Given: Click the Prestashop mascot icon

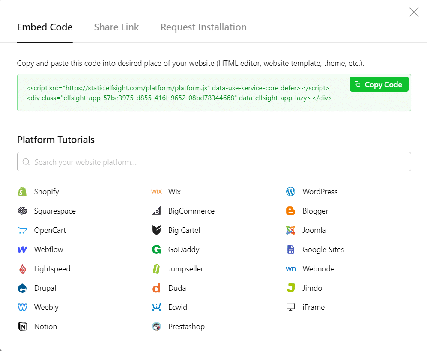Looking at the screenshot, I should click(157, 327).
